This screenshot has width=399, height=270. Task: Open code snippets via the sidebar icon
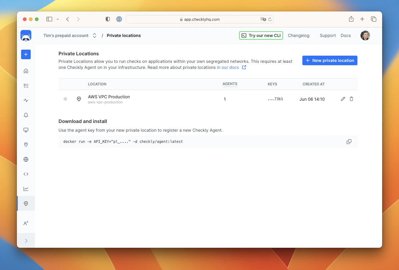pos(26,174)
